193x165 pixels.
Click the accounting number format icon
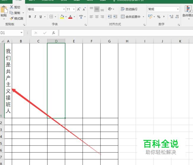click(150, 17)
